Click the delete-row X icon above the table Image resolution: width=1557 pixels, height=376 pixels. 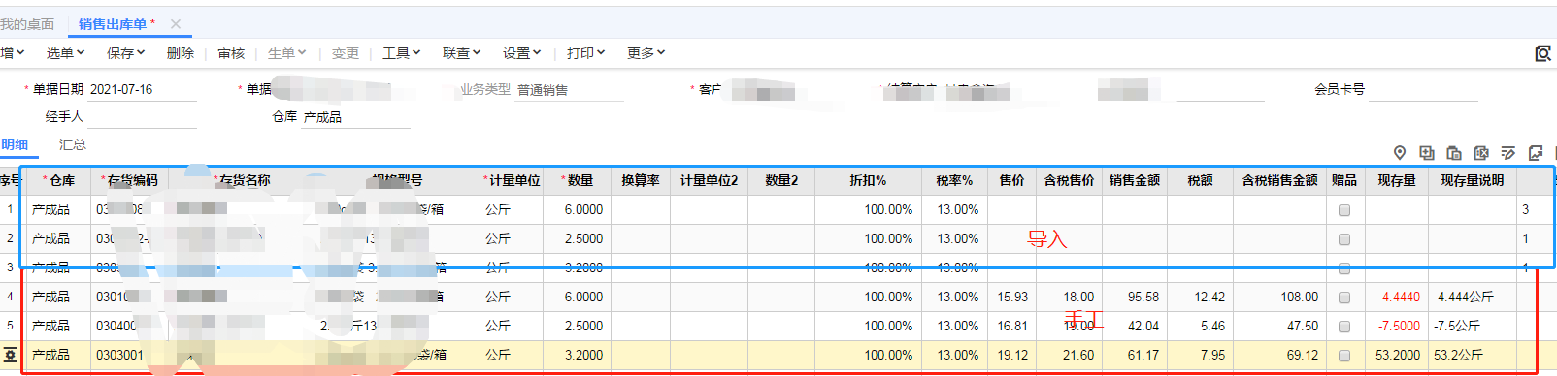1481,153
